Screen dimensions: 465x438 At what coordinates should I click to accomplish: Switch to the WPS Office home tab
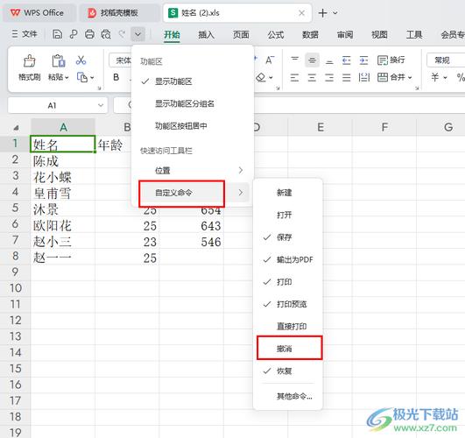[39, 13]
